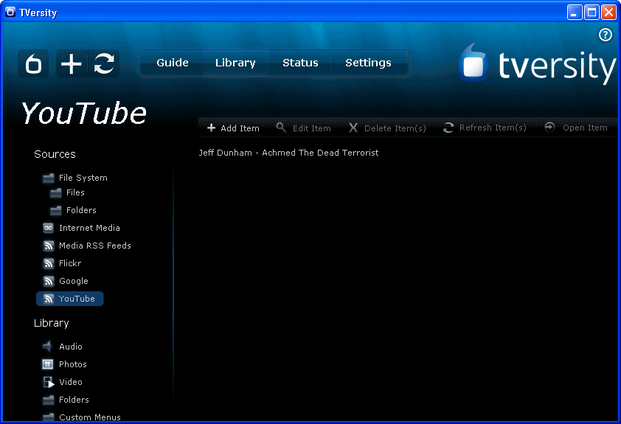Select Internet Media source
The width and height of the screenshot is (621, 424).
tap(89, 228)
